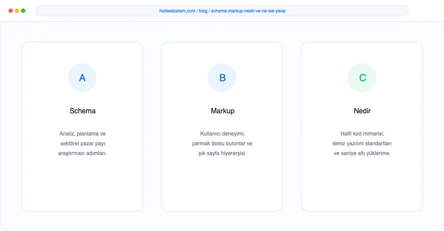This screenshot has width=444, height=231.
Task: Click the green maximize window dot
Action: pyautogui.click(x=23, y=11)
